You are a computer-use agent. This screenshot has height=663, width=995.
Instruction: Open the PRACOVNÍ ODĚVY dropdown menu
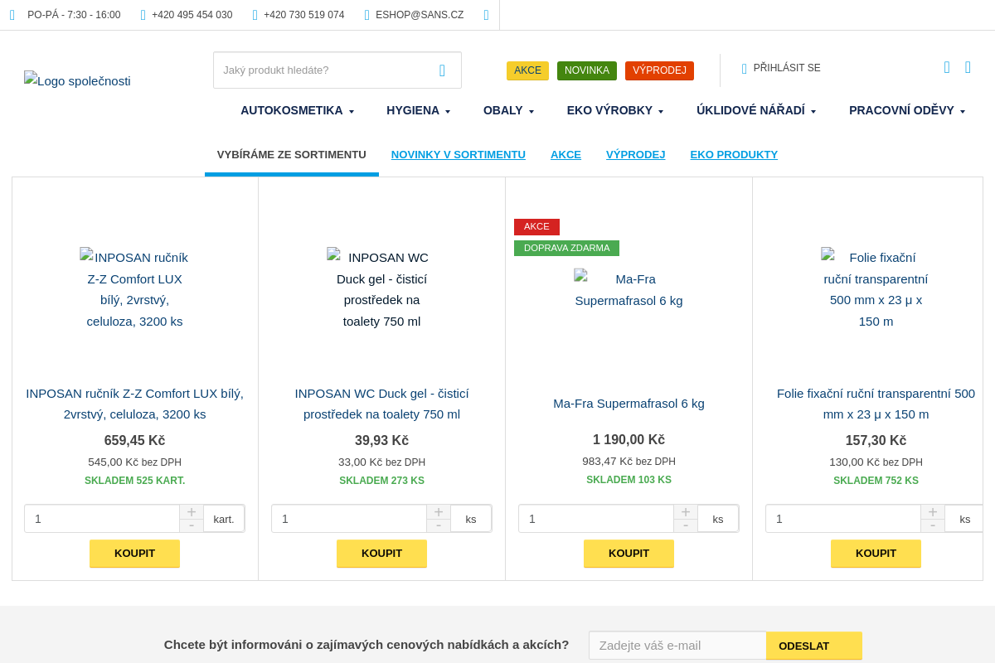tap(907, 110)
